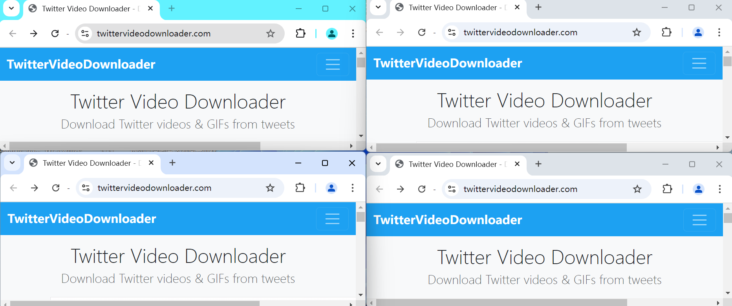Click TwitterVideoDownloader logo in top-right window
Screen dimensions: 732x306
[448, 63]
